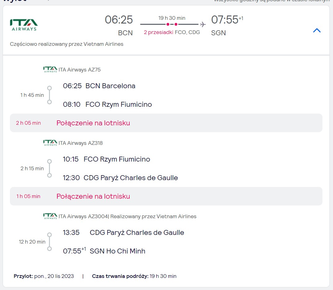Click the Przylot arrival date text
This screenshot has width=333, height=290.
tap(44, 276)
